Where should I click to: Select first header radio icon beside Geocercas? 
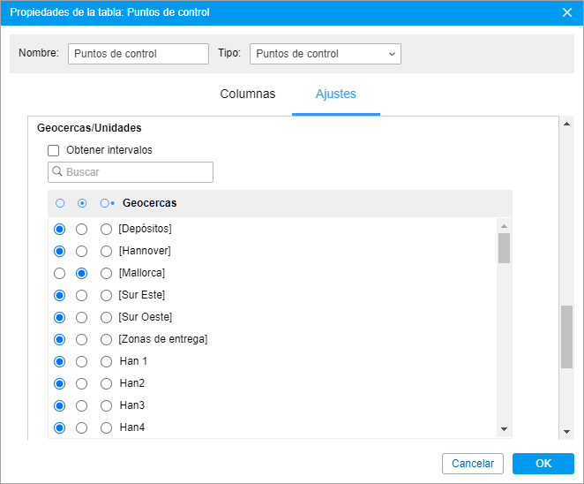click(60, 203)
